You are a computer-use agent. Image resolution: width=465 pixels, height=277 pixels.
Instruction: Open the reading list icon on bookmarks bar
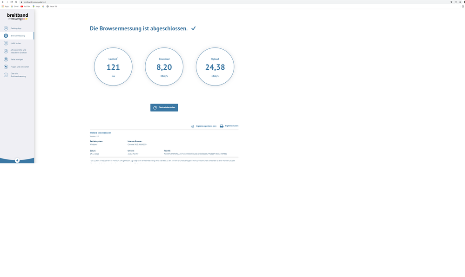coord(463,6)
